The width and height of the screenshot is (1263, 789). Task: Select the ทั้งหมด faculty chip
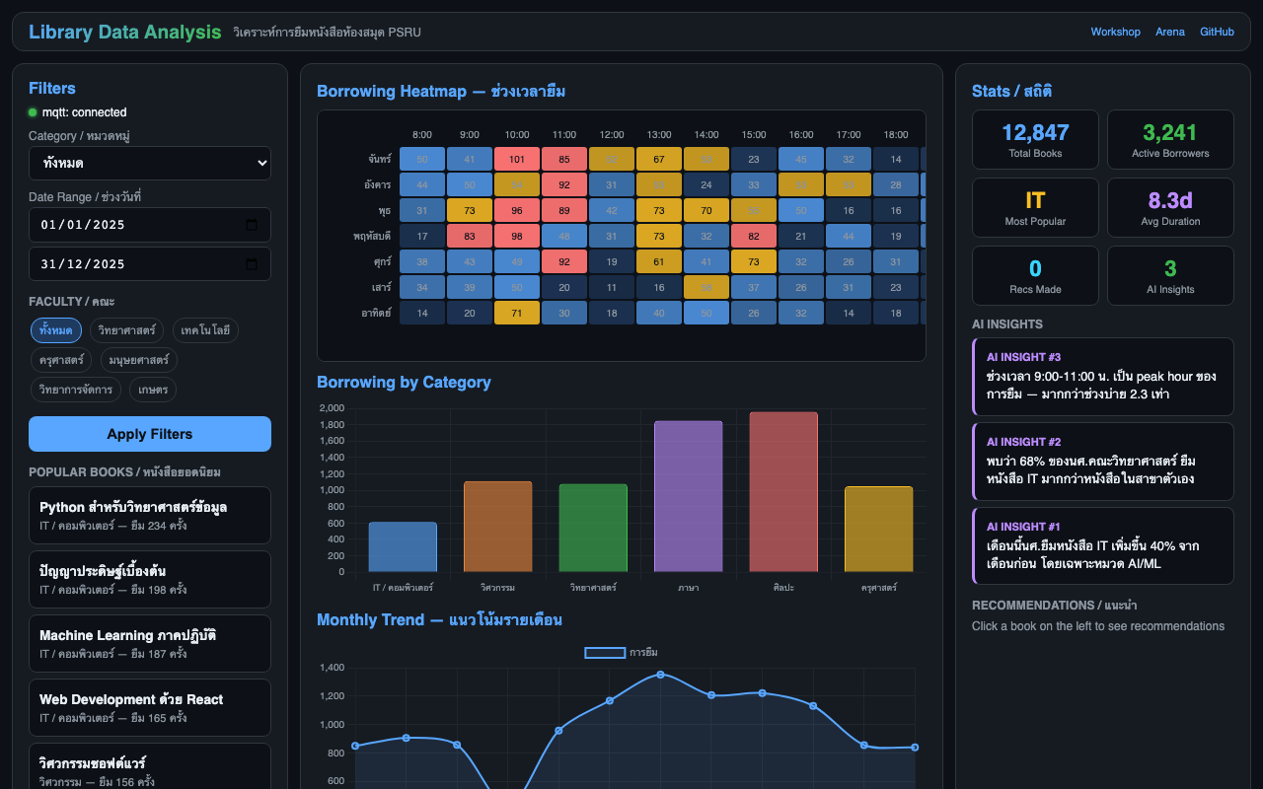tap(55, 330)
